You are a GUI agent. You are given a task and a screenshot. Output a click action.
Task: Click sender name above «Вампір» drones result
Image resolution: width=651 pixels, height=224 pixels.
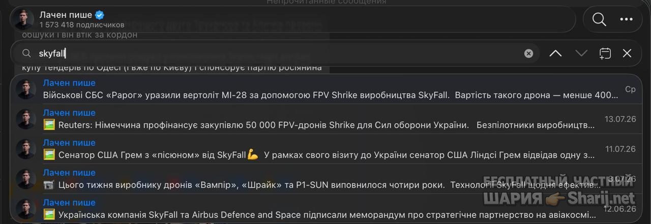pos(69,173)
